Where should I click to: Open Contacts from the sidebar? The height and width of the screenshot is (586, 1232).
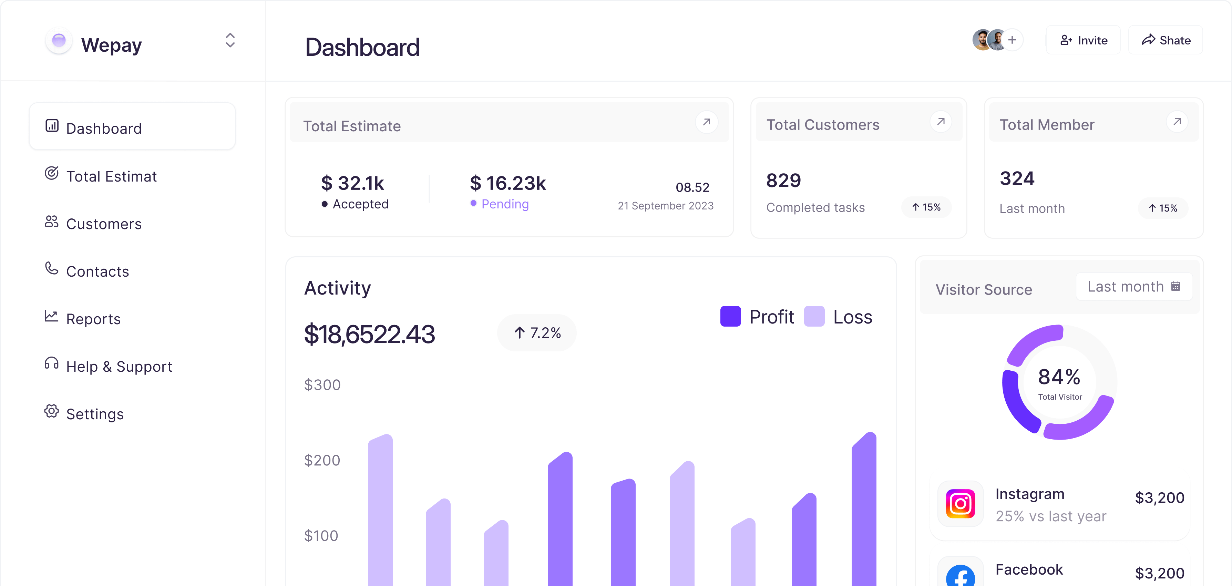point(97,271)
